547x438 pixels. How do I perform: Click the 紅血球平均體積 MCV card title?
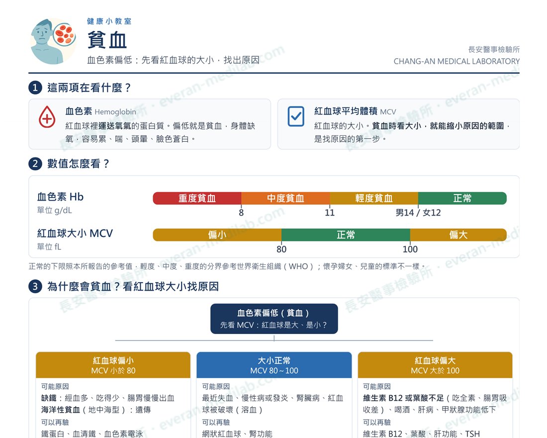coord(355,111)
